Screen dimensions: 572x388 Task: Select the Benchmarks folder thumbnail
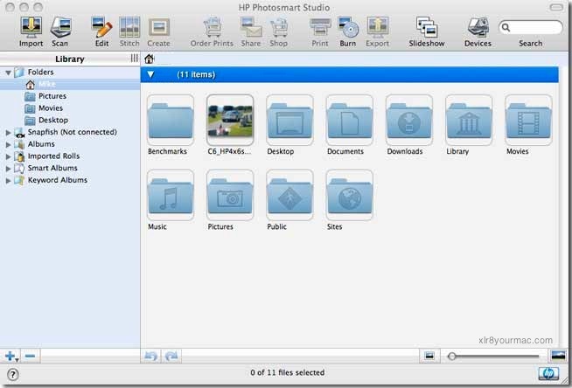171,120
